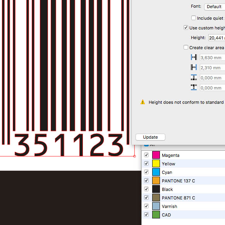Select the Black ink row
225x225 pixels.
pos(183,189)
